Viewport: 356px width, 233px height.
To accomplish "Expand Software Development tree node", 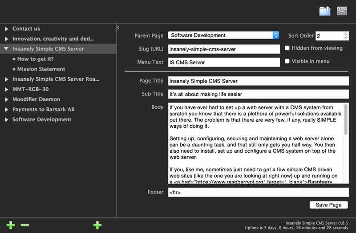I will click(7, 119).
